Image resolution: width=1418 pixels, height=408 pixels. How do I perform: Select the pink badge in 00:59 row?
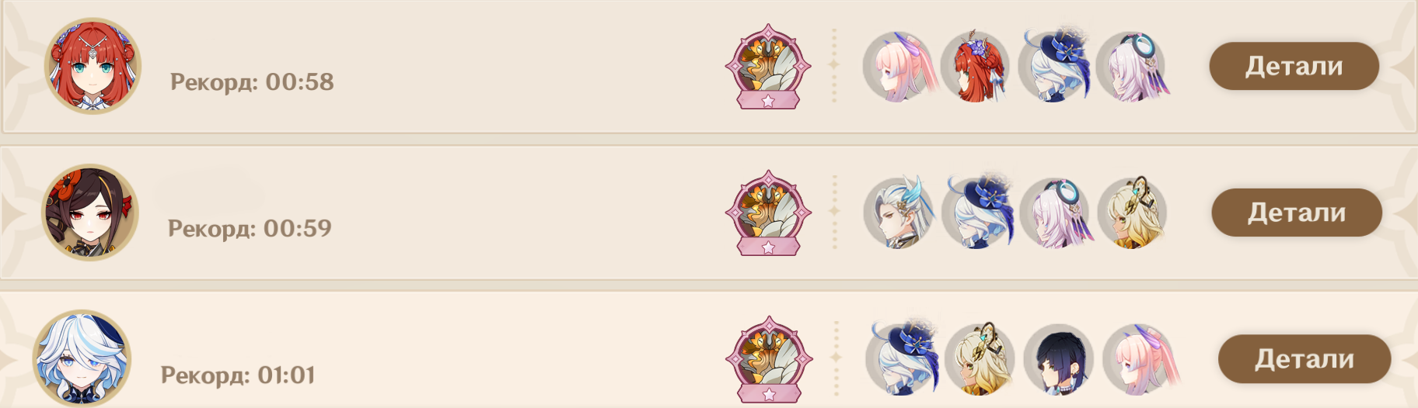(x=768, y=213)
